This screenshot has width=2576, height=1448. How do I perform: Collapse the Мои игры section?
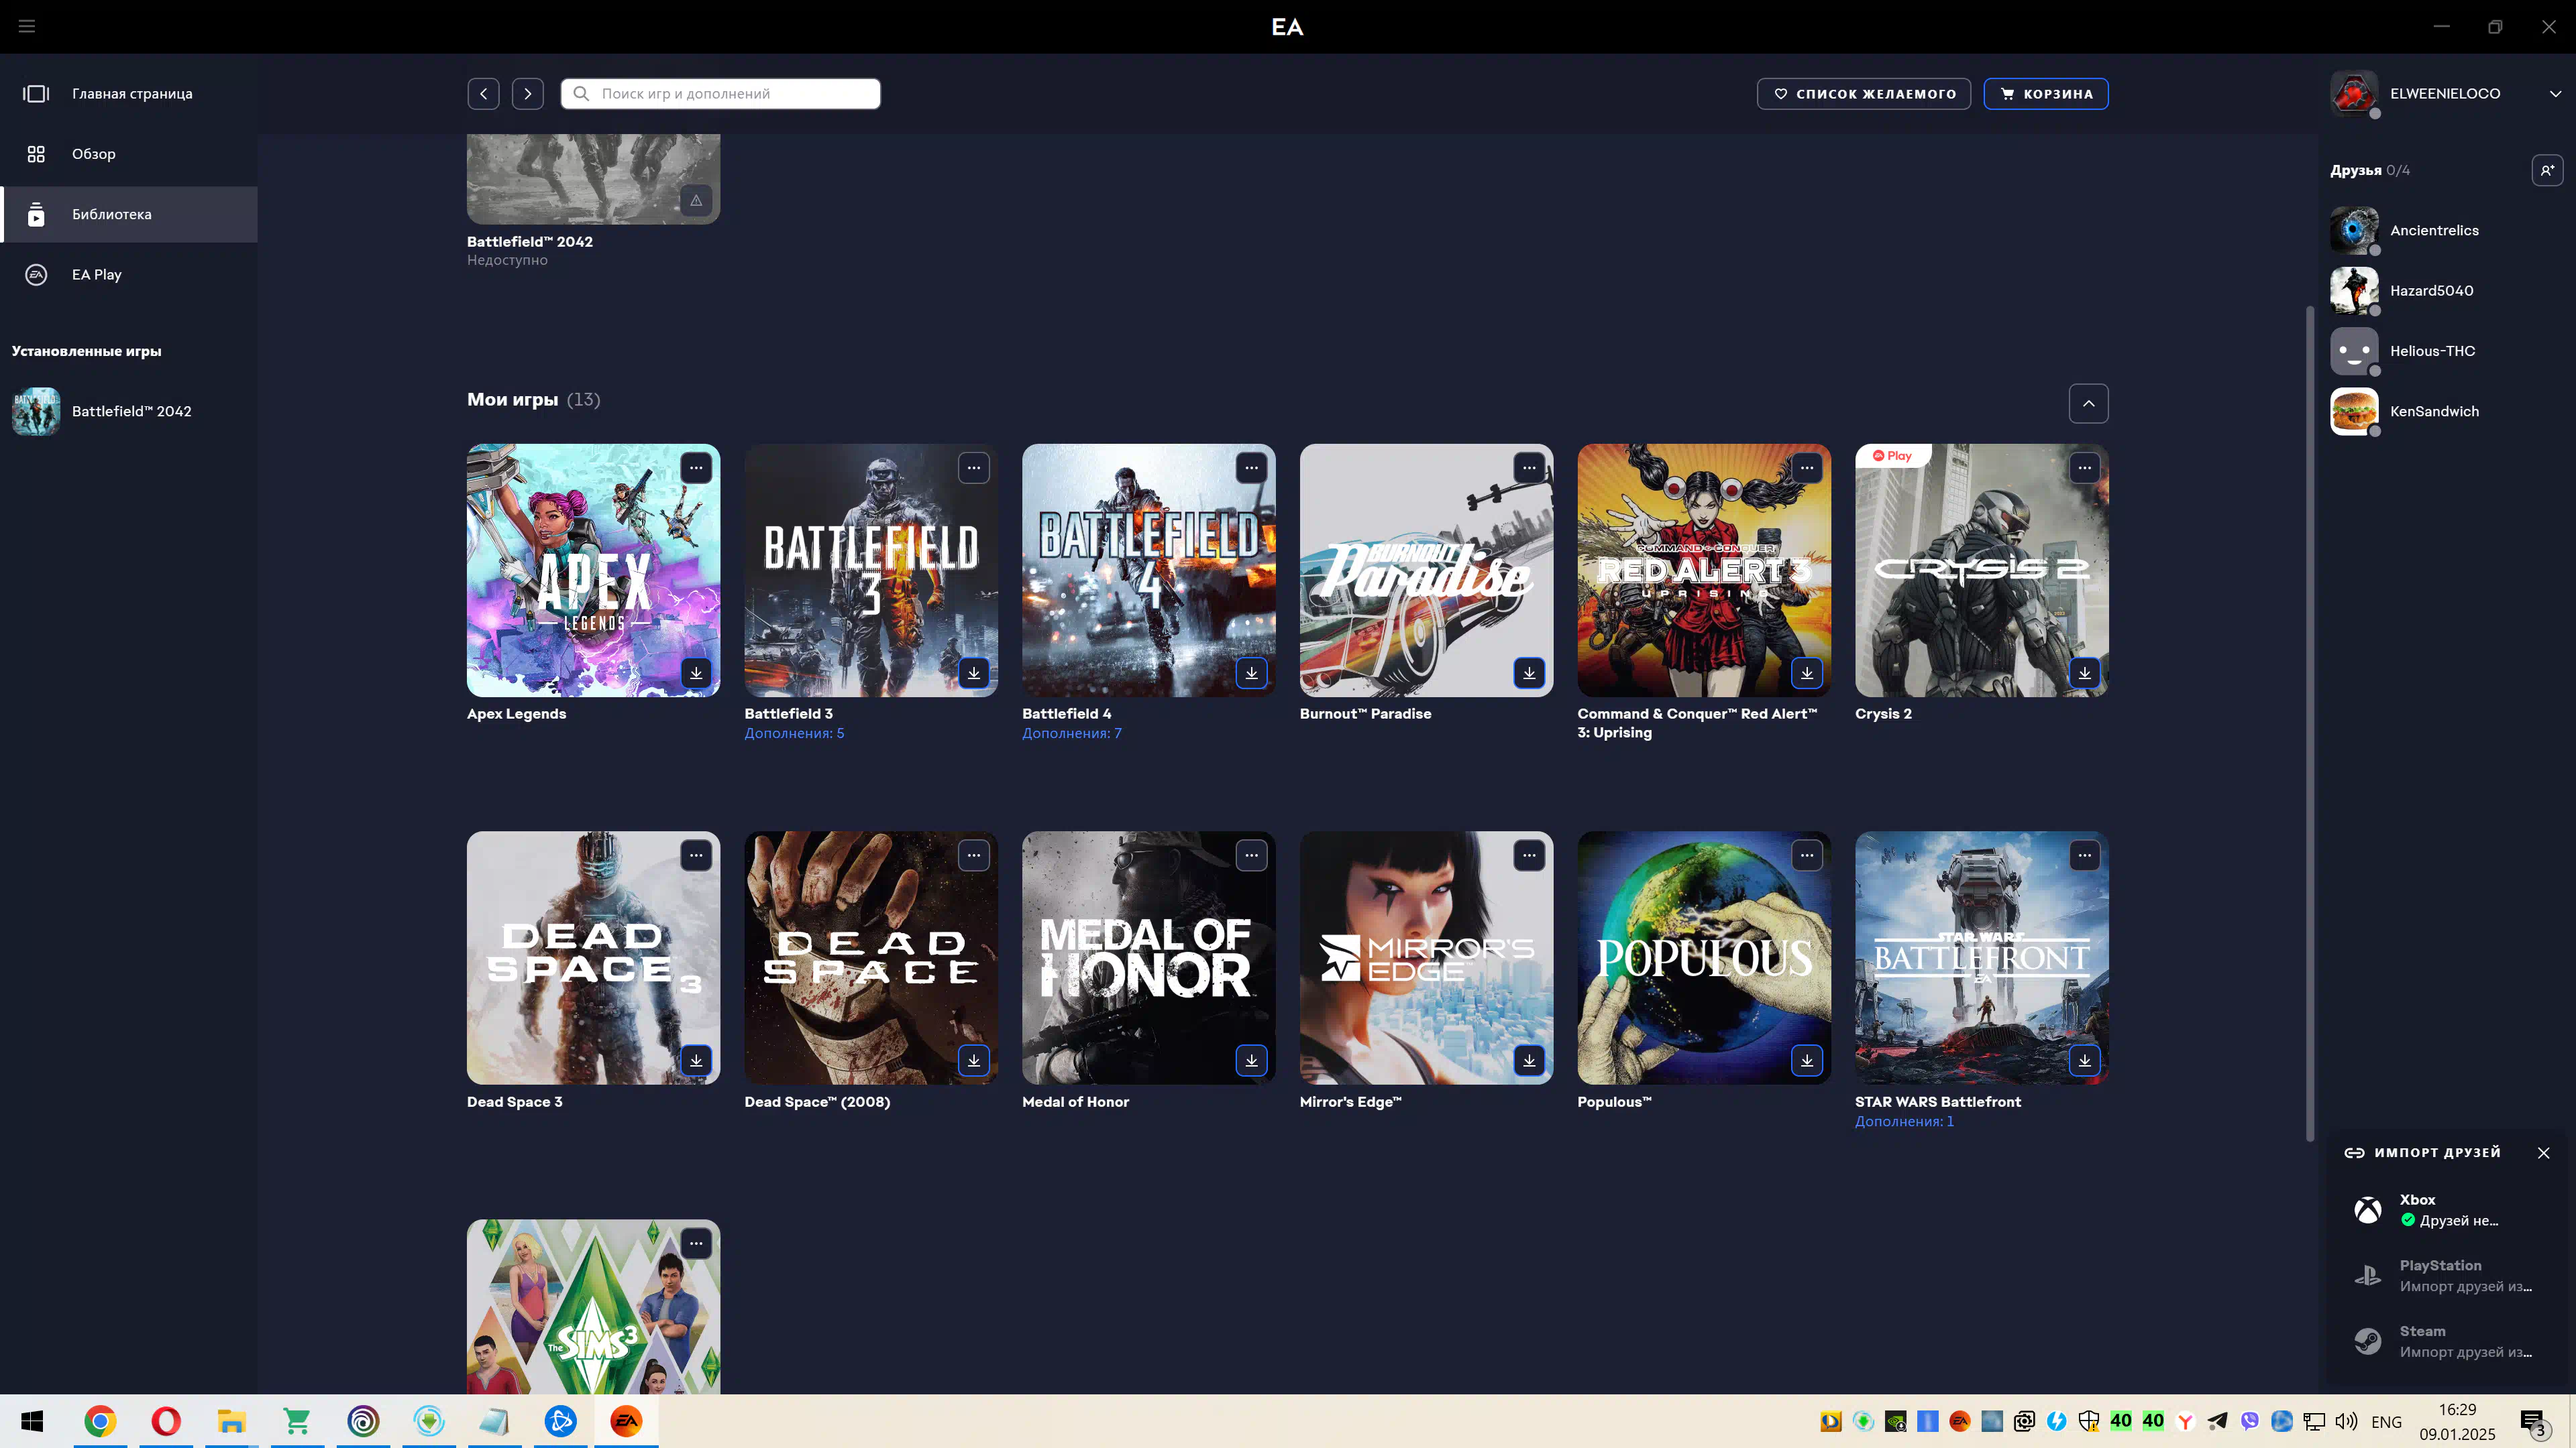pyautogui.click(x=2088, y=403)
